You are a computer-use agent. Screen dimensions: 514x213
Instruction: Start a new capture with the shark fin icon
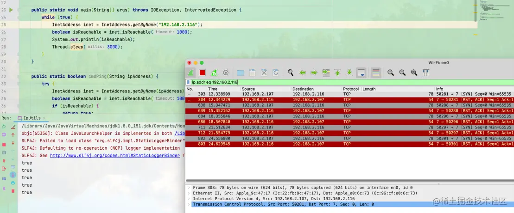191,73
